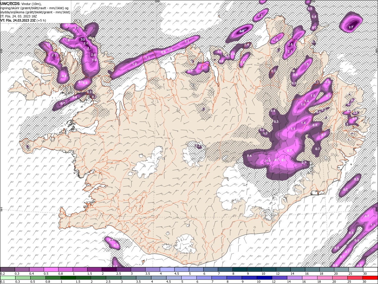Click the bottom-row legend label '25'
The image size is (378, 284).
[x=349, y=282]
